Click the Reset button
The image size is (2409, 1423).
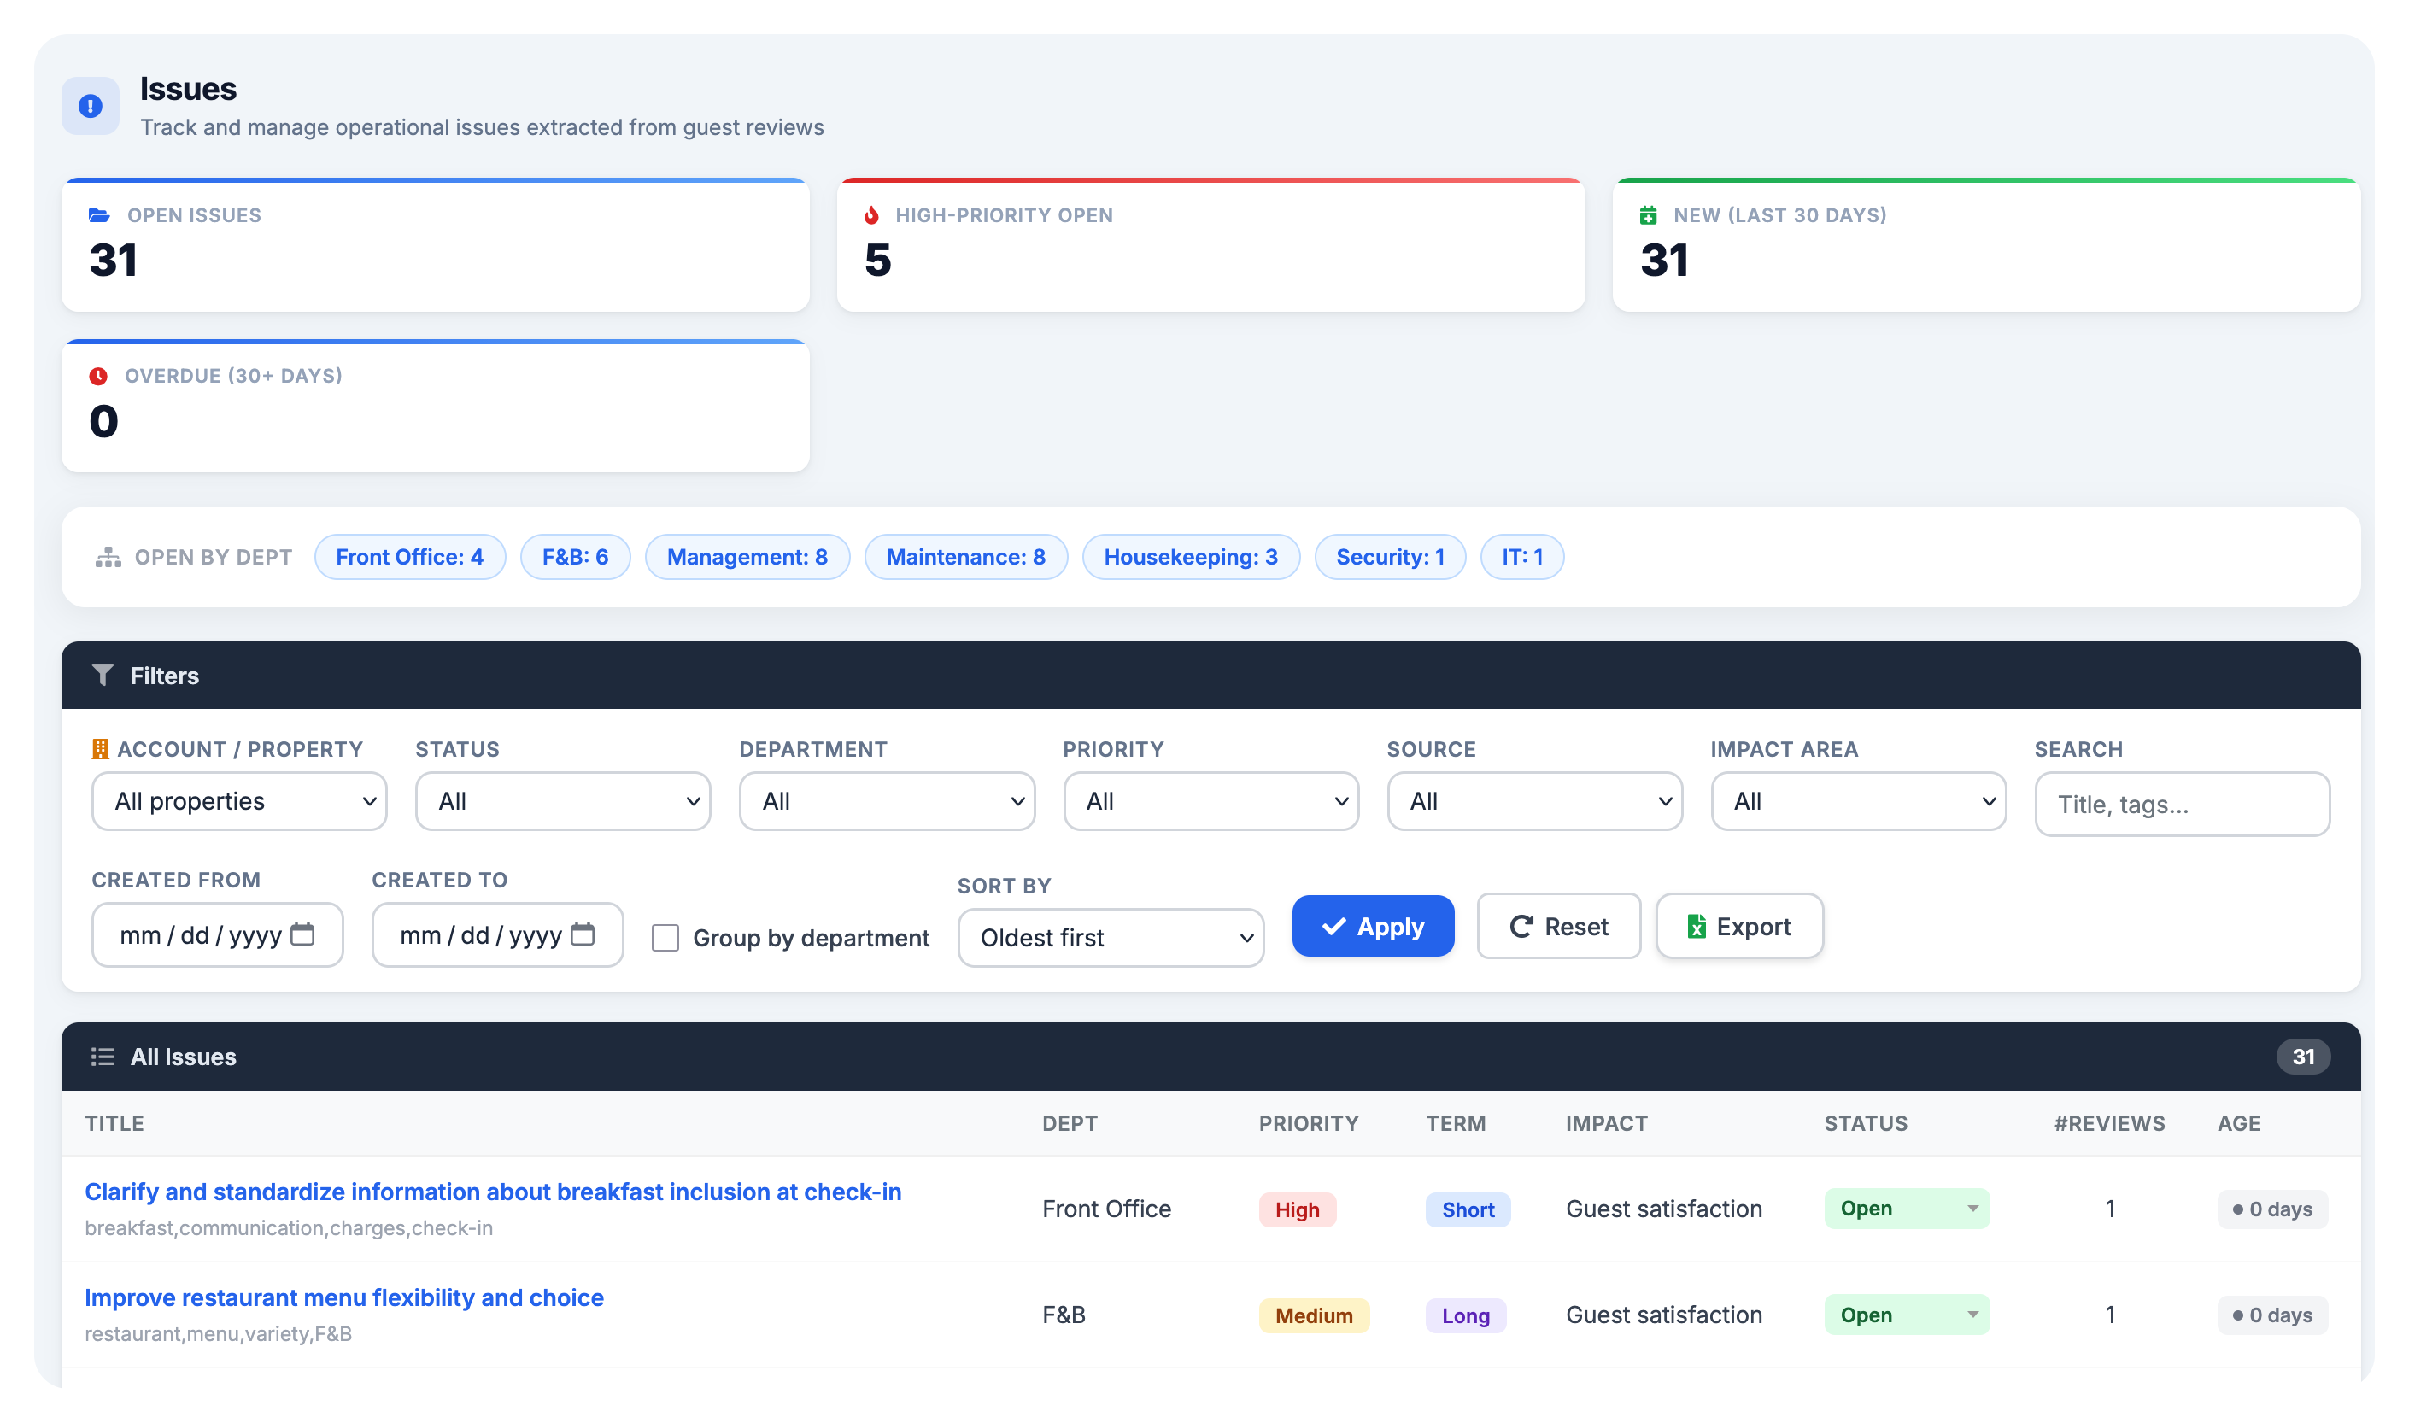(x=1558, y=926)
